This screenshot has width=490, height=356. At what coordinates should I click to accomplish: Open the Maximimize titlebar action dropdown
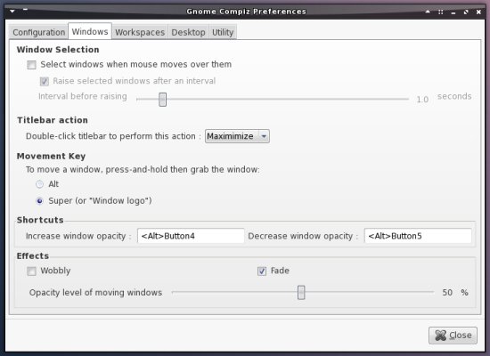pos(237,136)
